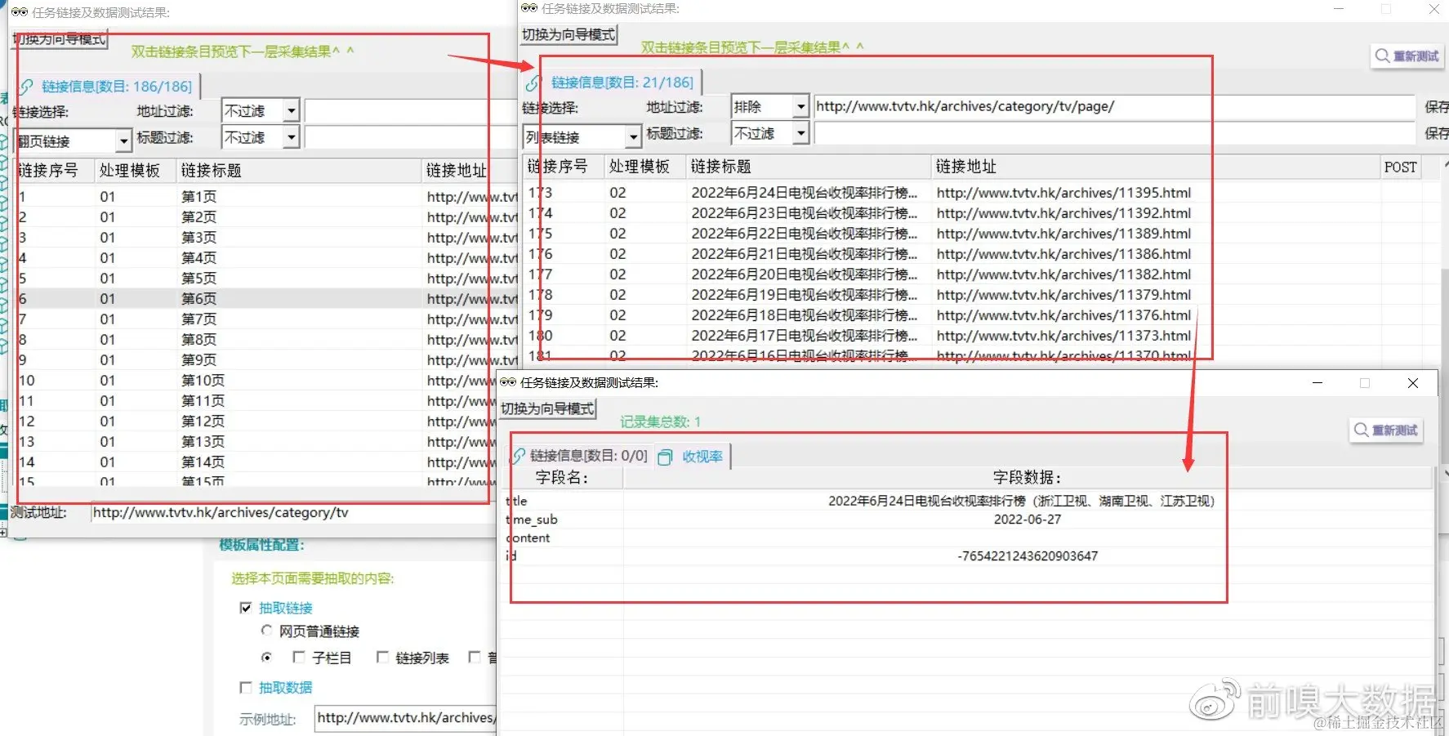Screen dimensions: 1449x736
Task: Click the magnifier icon of bottom window 重新测试 button
Action: coord(1362,430)
